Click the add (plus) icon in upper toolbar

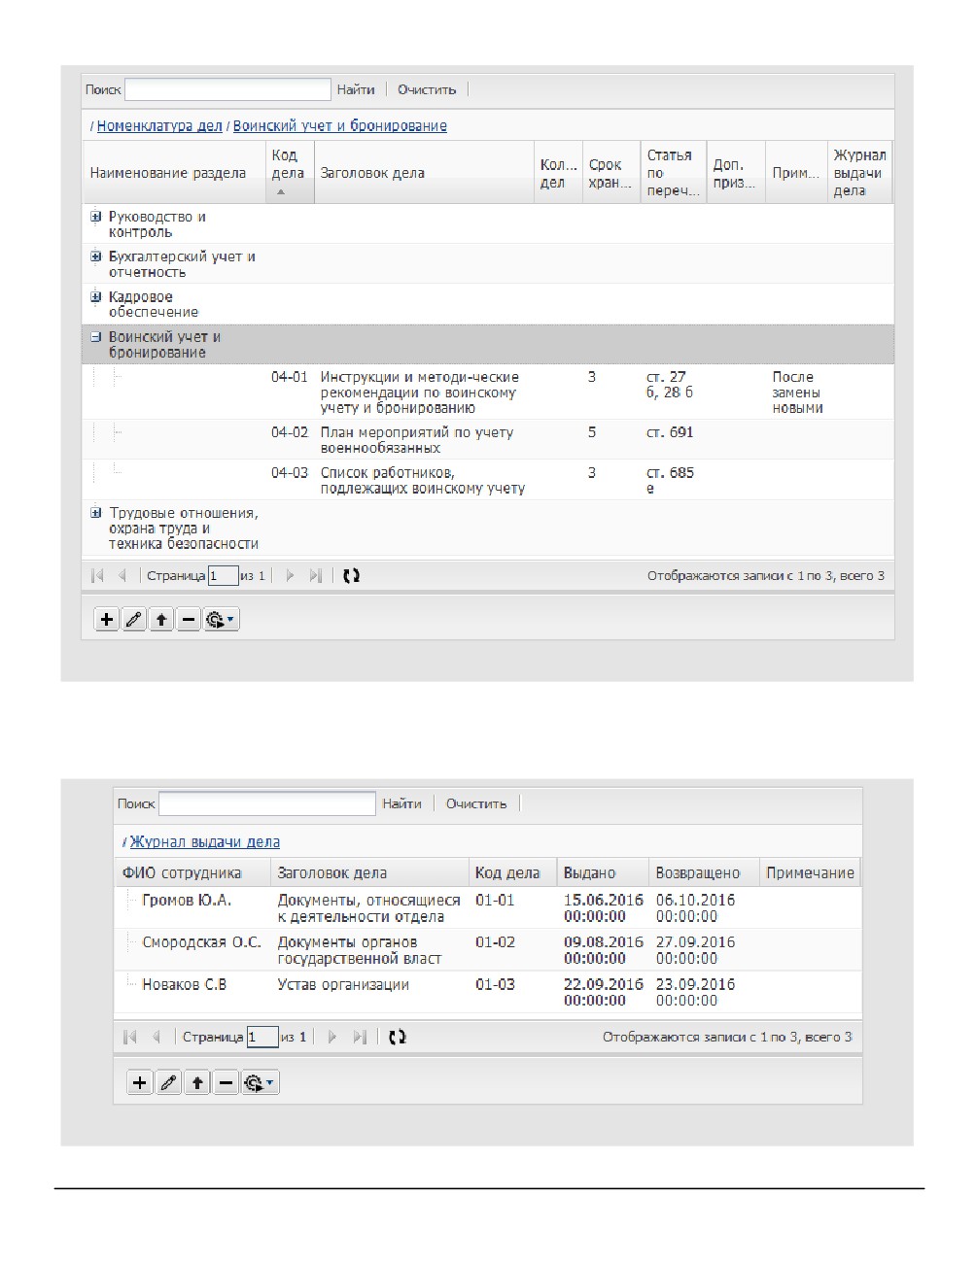(x=106, y=619)
